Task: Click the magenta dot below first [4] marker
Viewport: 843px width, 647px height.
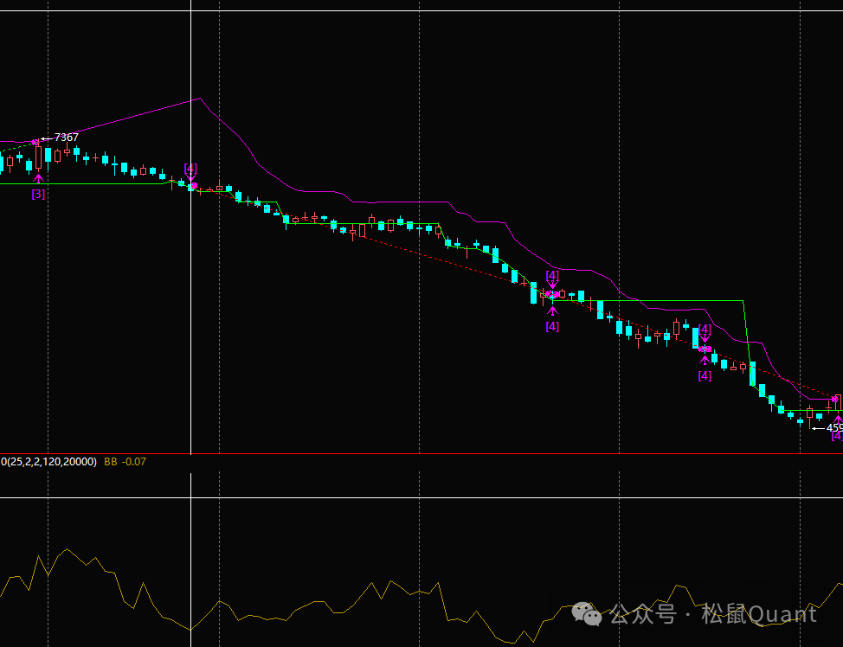Action: [194, 185]
